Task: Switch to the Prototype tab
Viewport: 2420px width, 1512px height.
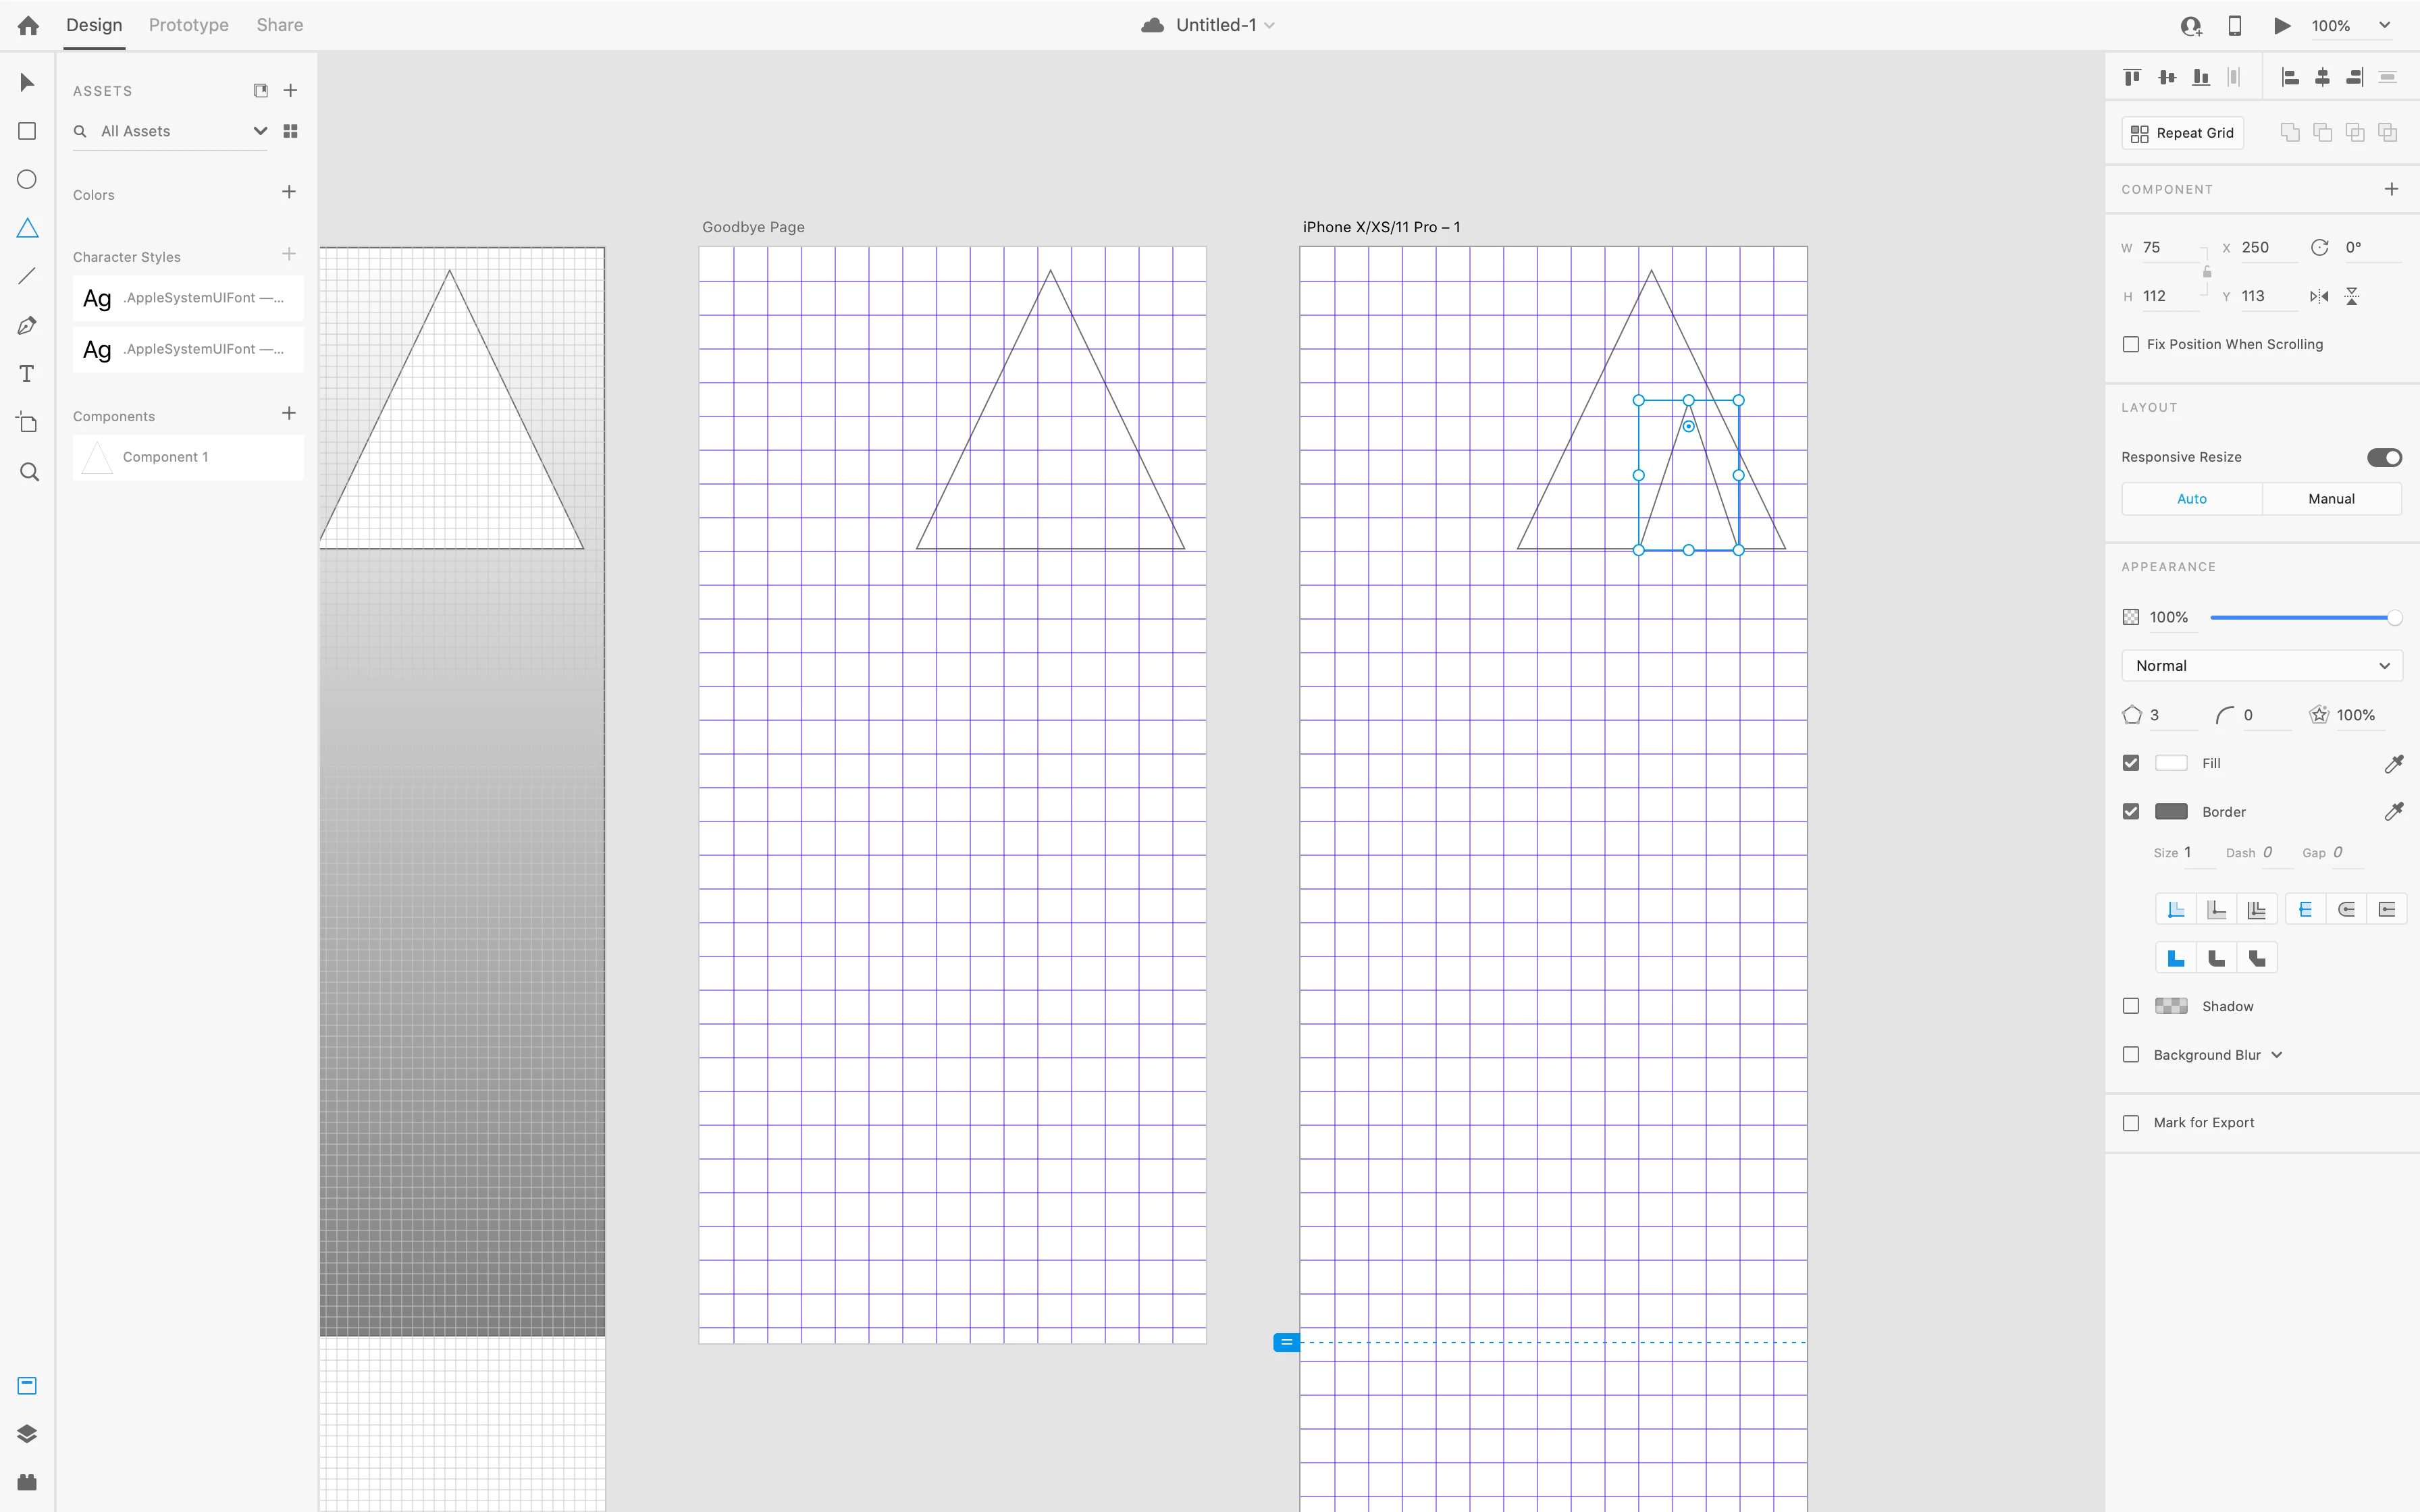Action: (188, 25)
